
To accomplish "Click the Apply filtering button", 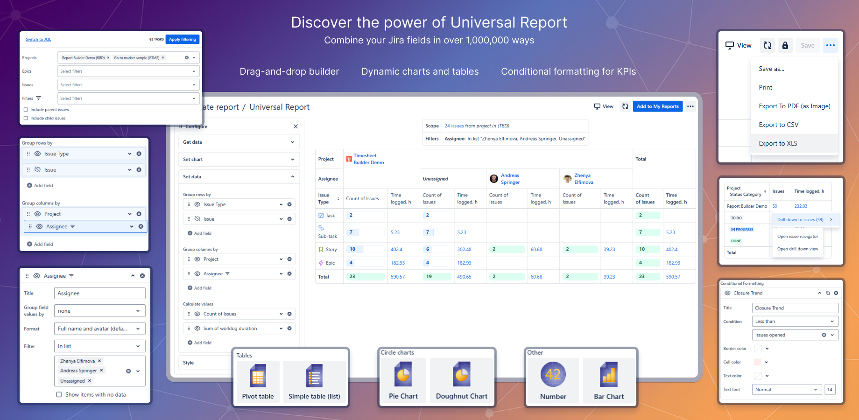I will tap(182, 39).
